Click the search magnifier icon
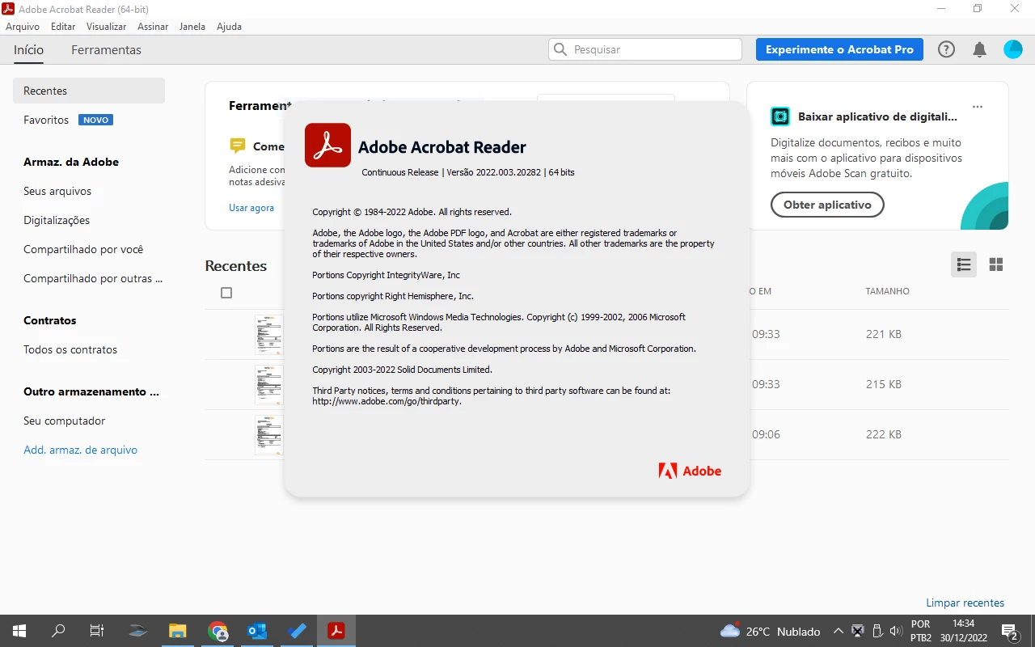The height and width of the screenshot is (647, 1035). coord(560,49)
